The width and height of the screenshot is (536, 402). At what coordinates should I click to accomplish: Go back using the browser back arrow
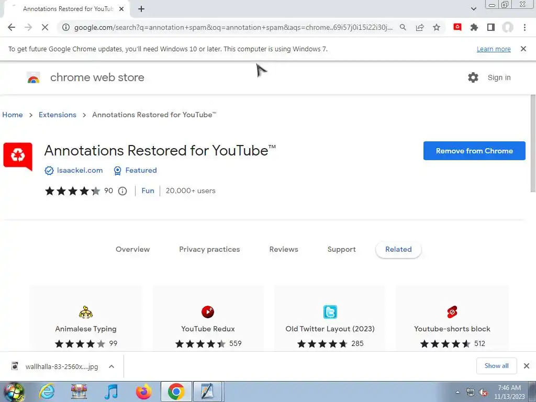click(12, 27)
